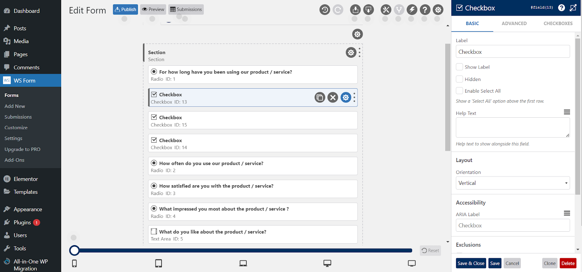Open settings for Checkbox field ID 13
The height and width of the screenshot is (272, 582).
click(x=346, y=97)
